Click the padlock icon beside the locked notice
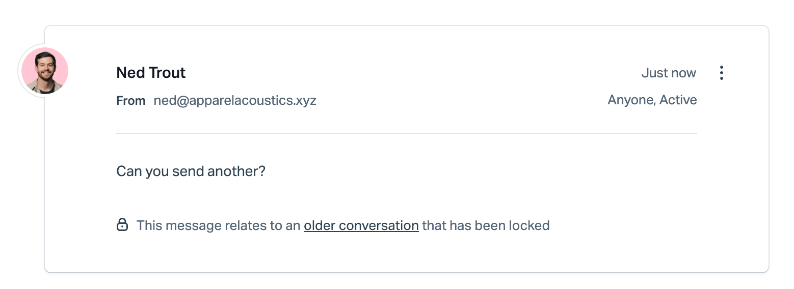This screenshot has height=289, width=794. coord(122,224)
